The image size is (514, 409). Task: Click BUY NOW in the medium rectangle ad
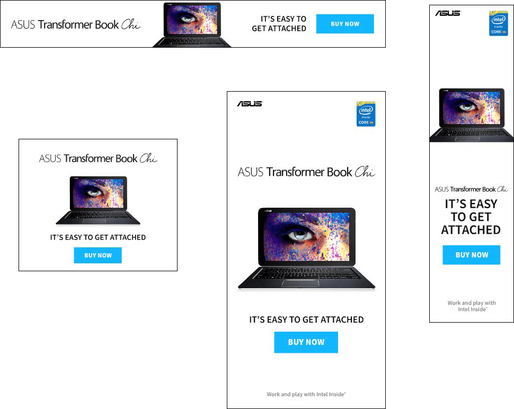pyautogui.click(x=98, y=255)
